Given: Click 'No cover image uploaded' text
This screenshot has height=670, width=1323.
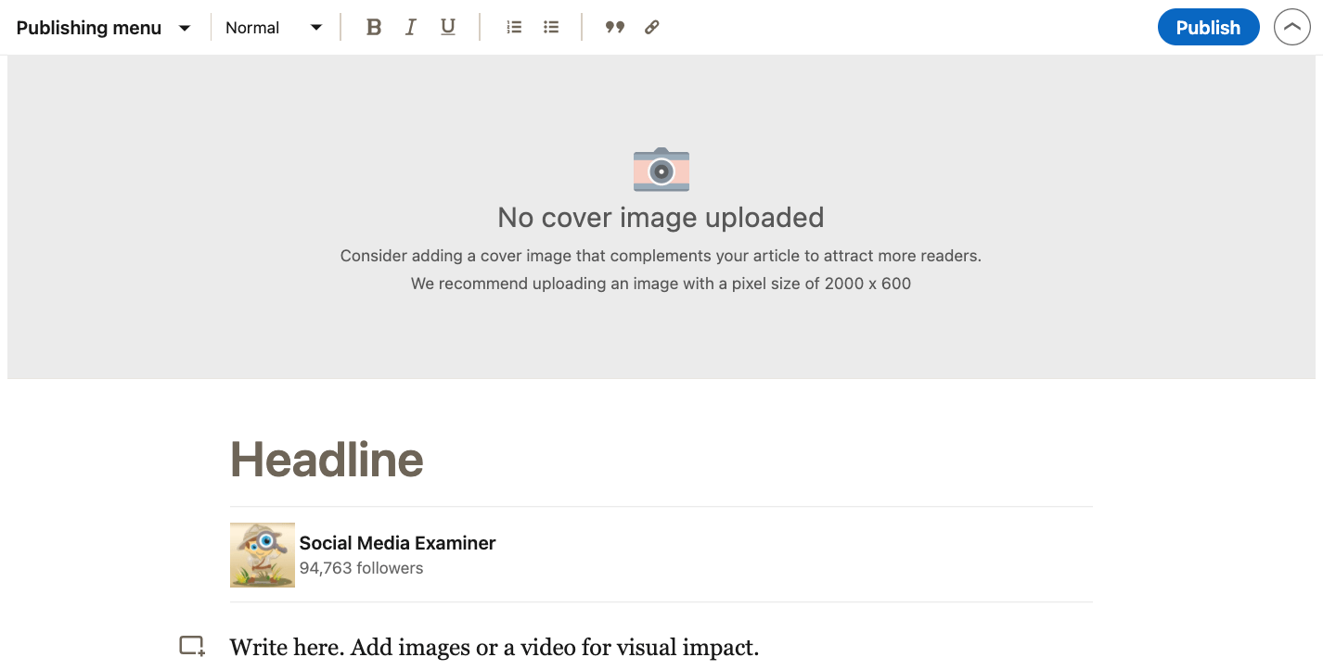Looking at the screenshot, I should tap(661, 218).
